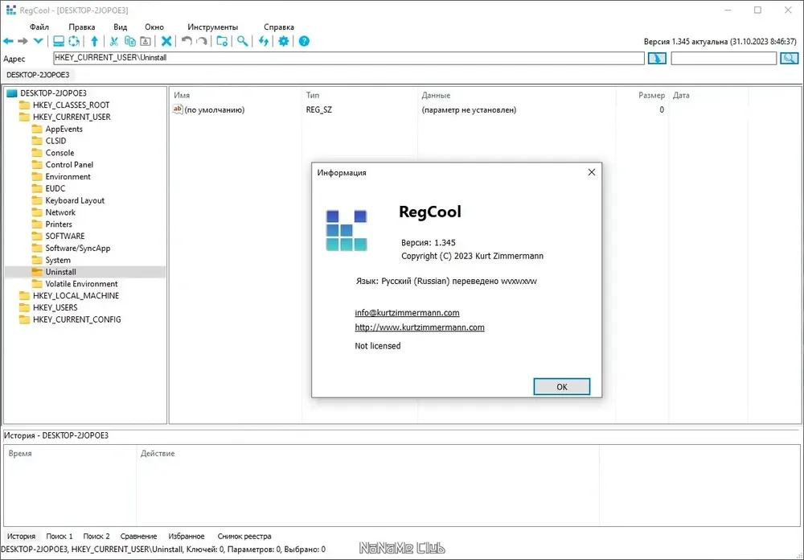
Task: Select the Volatile Environment key
Action: 81,283
